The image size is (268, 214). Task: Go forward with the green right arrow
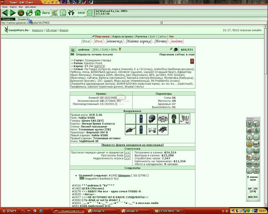coord(13,13)
